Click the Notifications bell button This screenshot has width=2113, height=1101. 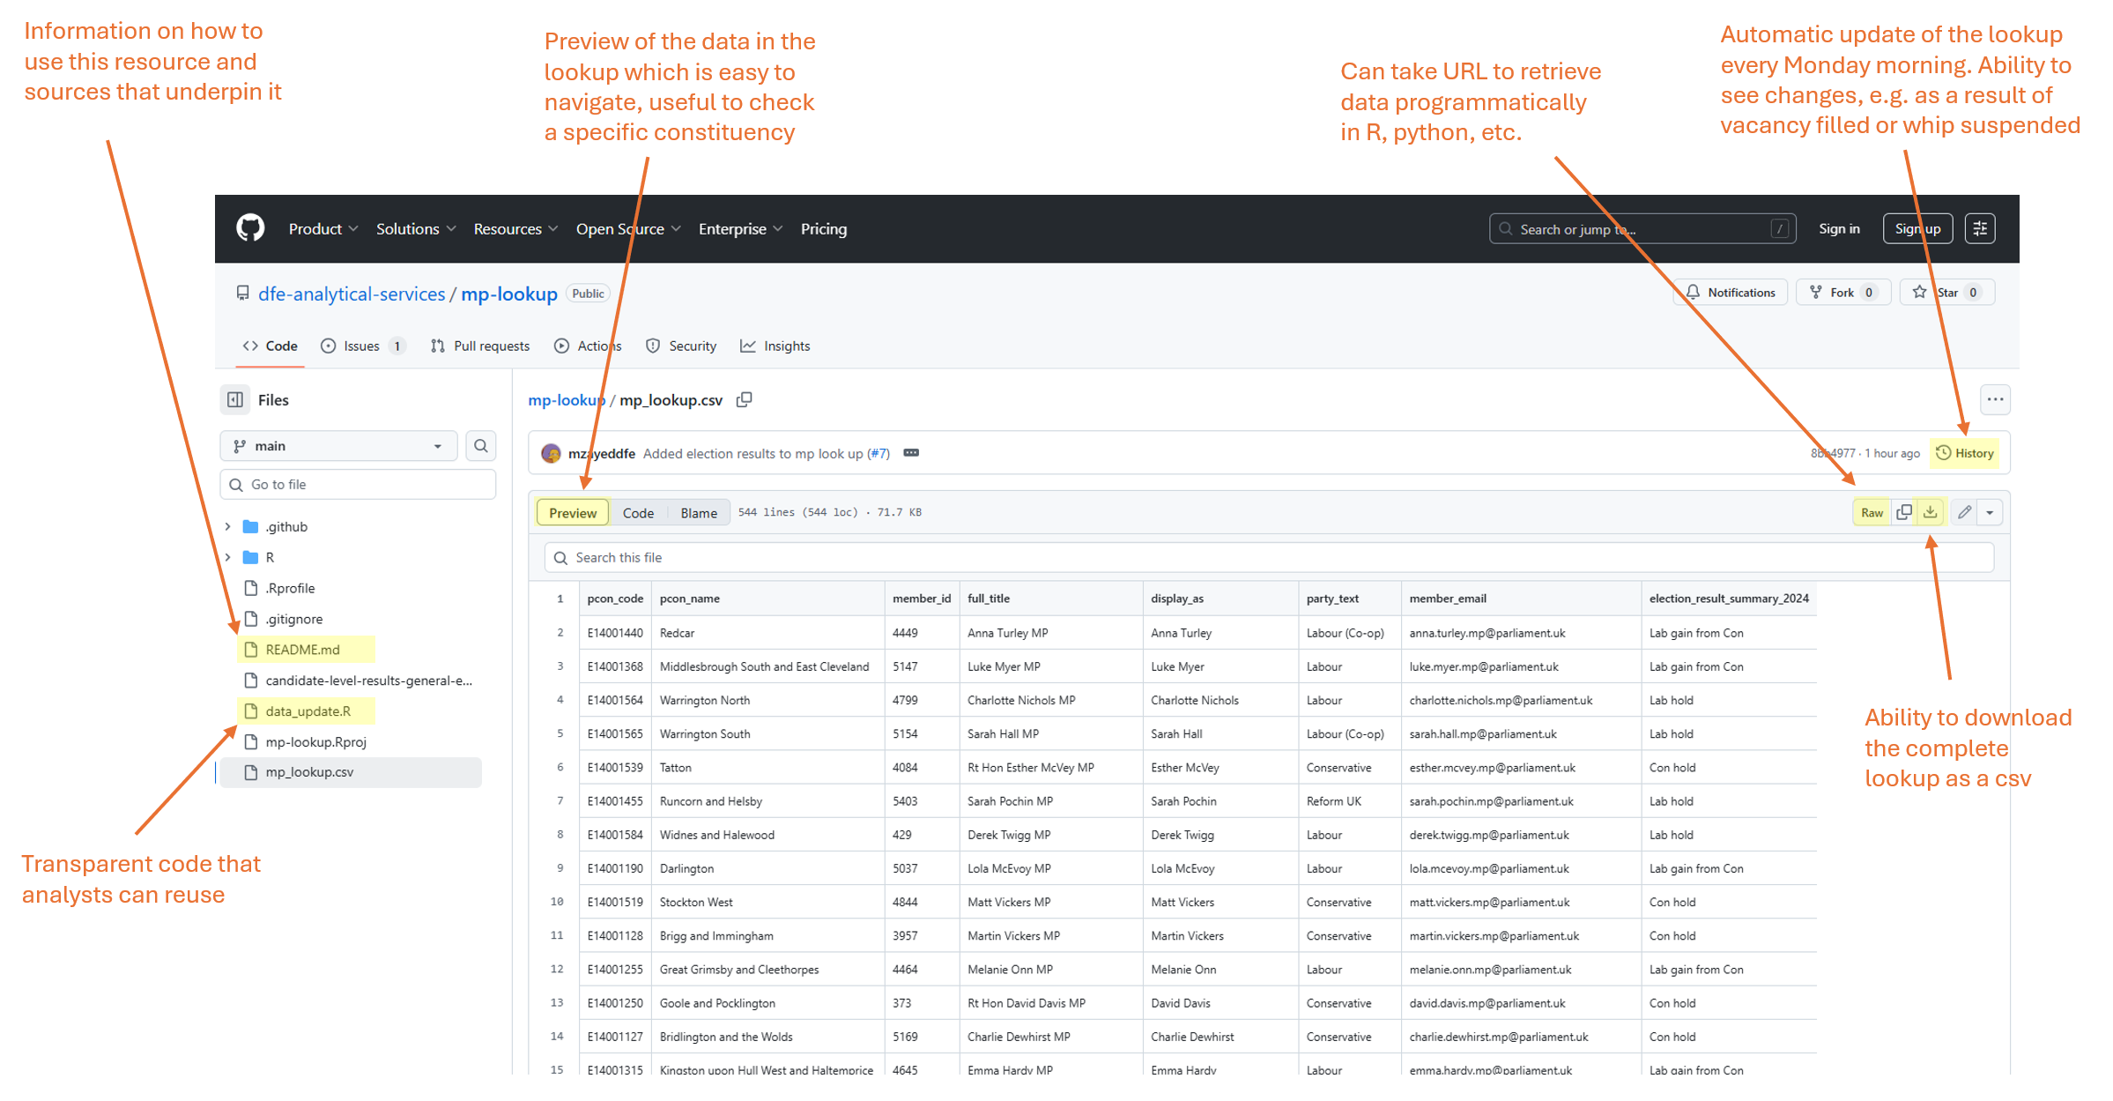1731,293
